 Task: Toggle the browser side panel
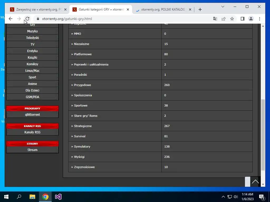243,19
